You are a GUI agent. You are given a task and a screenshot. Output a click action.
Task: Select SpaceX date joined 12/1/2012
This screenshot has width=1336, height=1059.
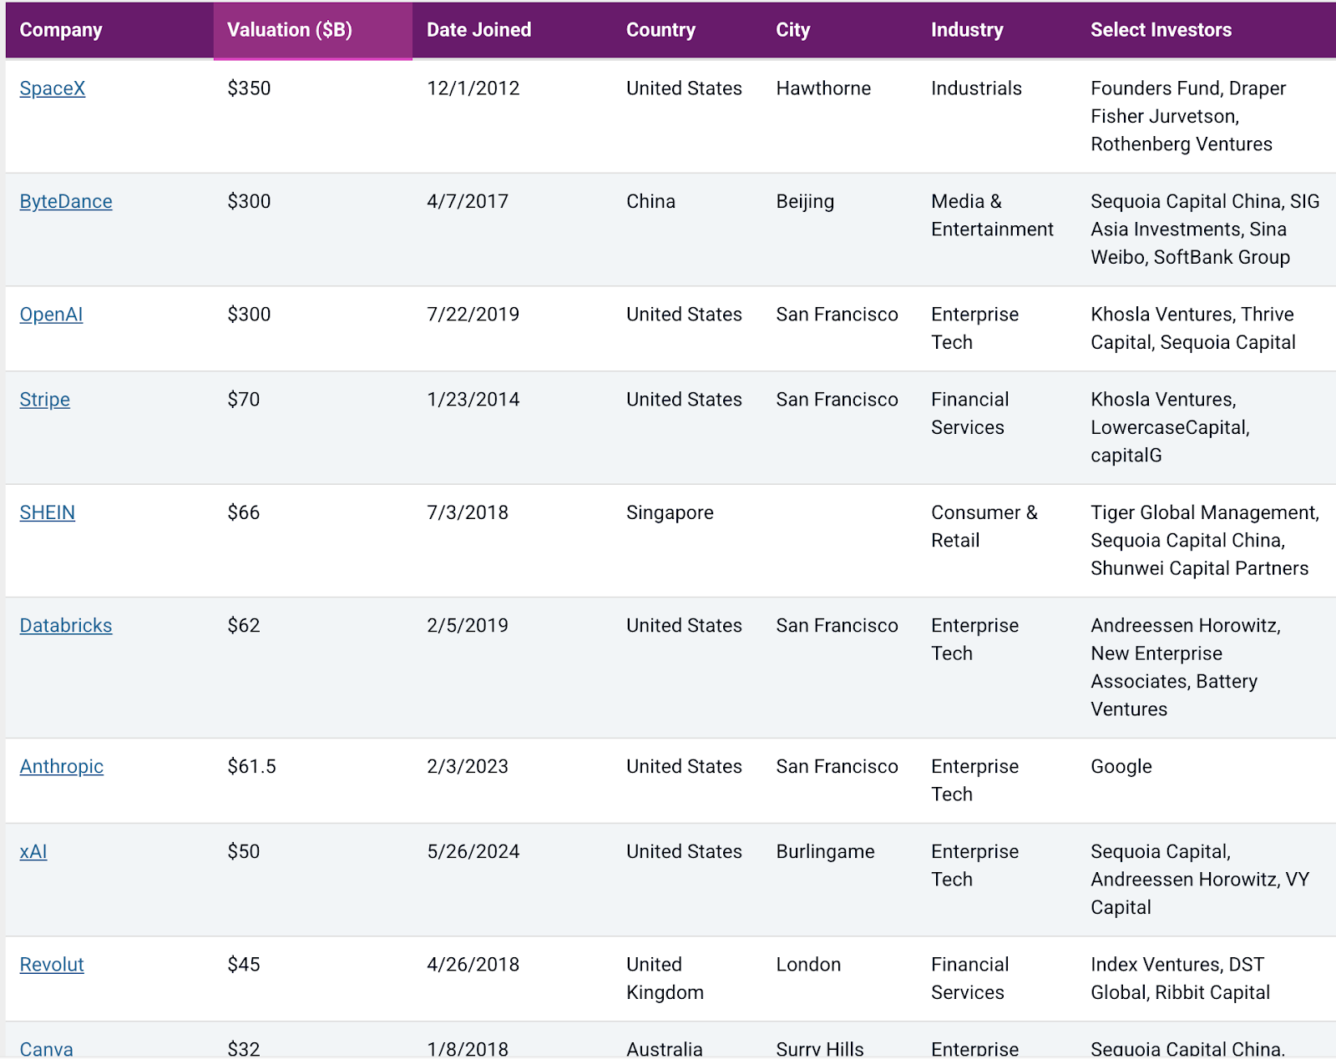[473, 88]
